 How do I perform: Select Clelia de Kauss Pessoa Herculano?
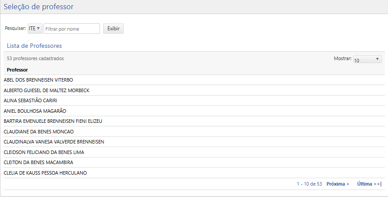pyautogui.click(x=45, y=173)
